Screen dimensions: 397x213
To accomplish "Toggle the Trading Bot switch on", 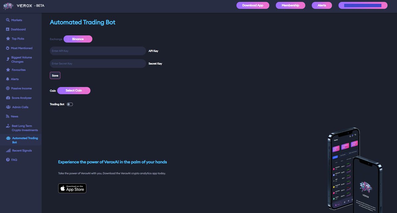I will [x=69, y=104].
